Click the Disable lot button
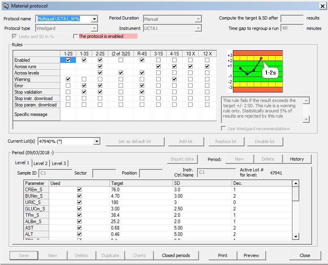Image resolution: width=328 pixels, height=265 pixels. point(265,141)
